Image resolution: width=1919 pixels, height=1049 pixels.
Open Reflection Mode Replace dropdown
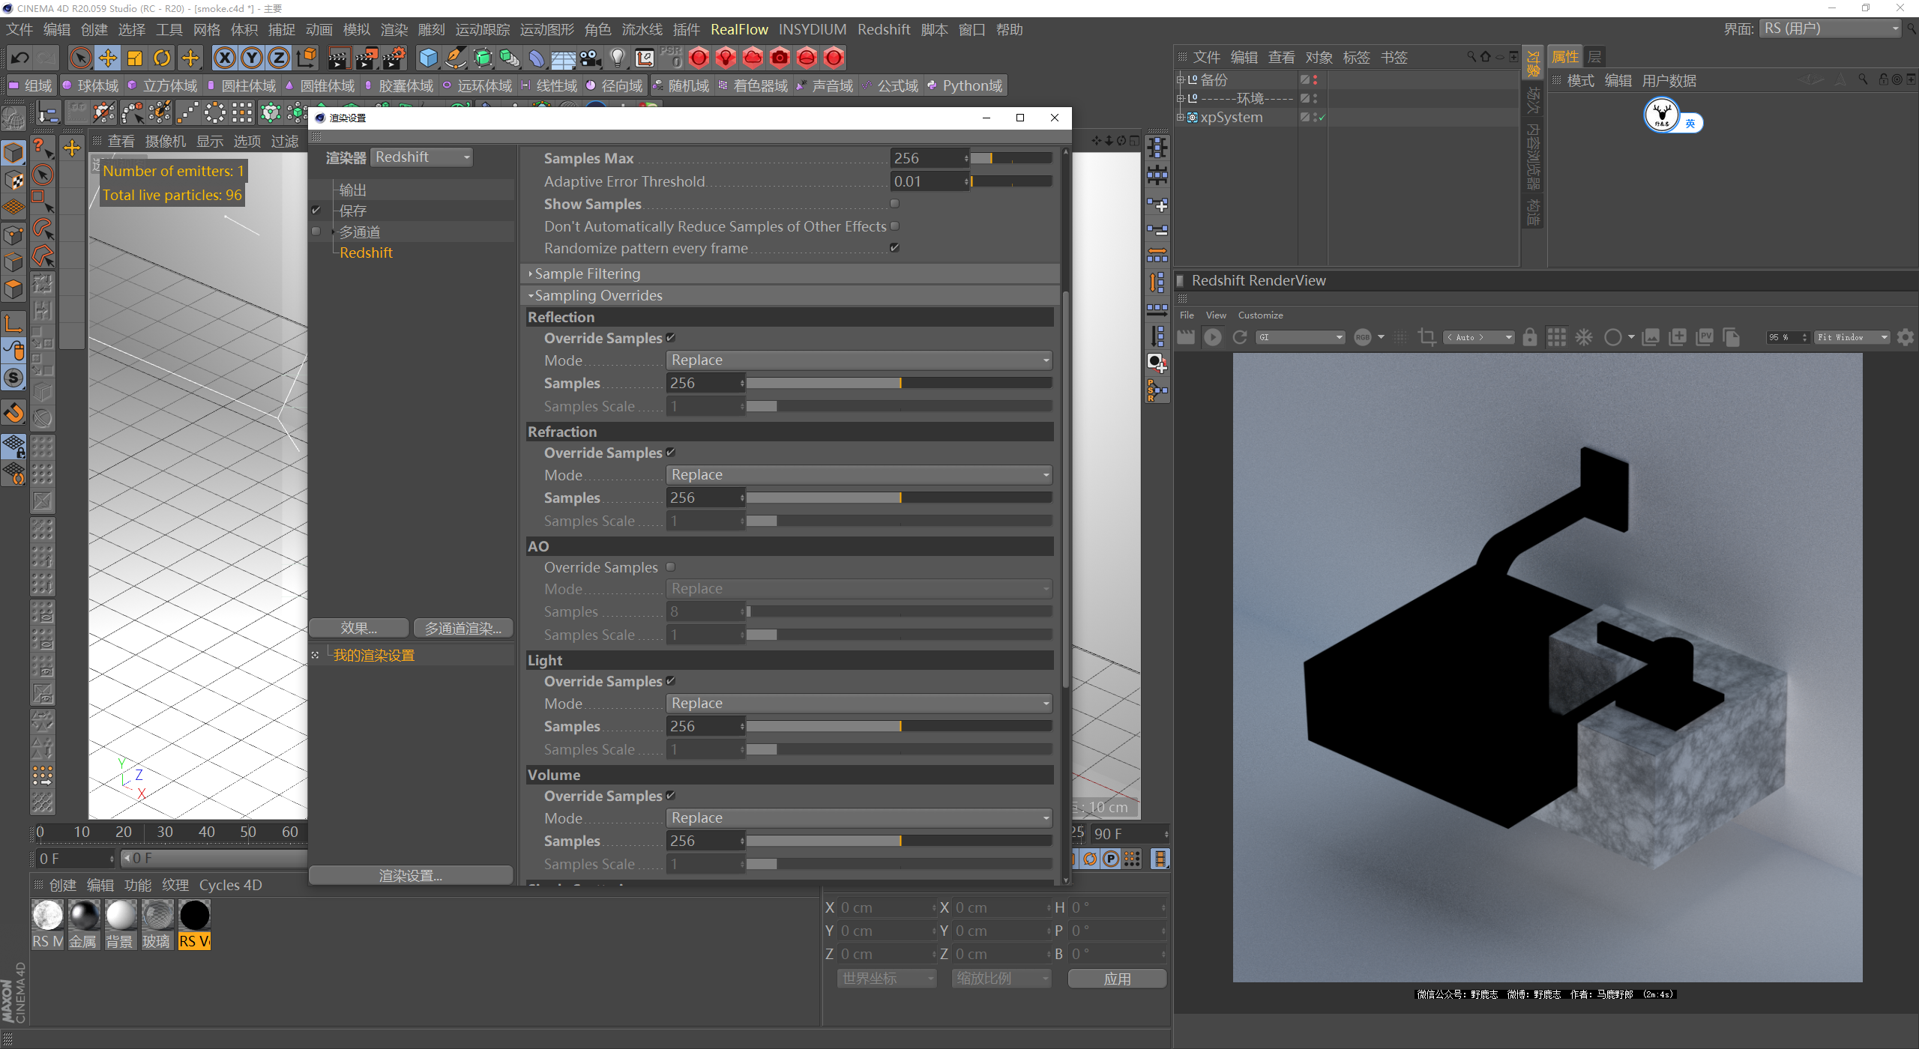pos(859,360)
